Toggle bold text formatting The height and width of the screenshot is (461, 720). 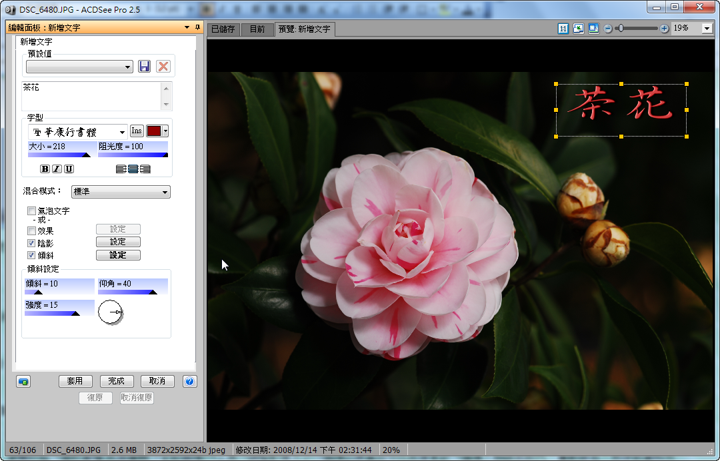pos(45,169)
